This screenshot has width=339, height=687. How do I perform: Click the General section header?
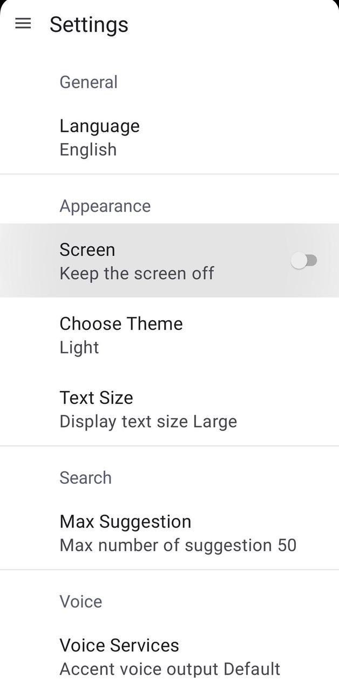coord(89,82)
